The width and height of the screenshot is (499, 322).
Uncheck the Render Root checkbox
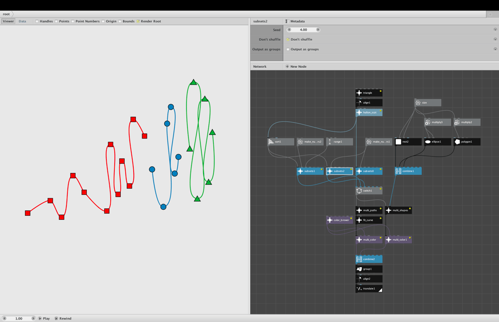coord(138,21)
